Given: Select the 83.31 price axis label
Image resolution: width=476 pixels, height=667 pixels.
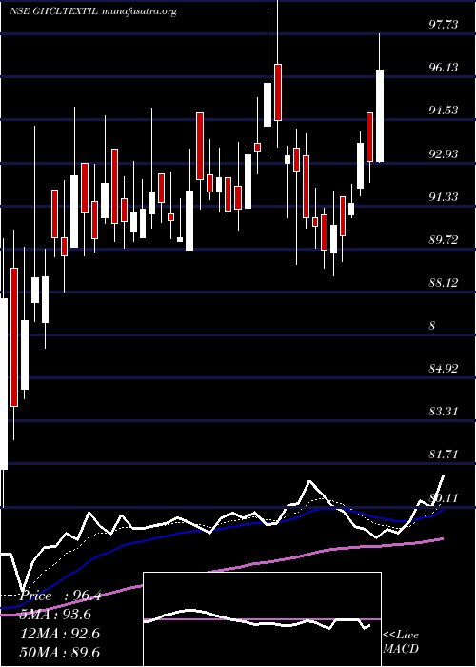Looking at the screenshot, I should coord(444,412).
